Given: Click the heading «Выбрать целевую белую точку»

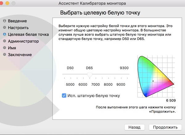Looking at the screenshot, I should pyautogui.click(x=100, y=13).
